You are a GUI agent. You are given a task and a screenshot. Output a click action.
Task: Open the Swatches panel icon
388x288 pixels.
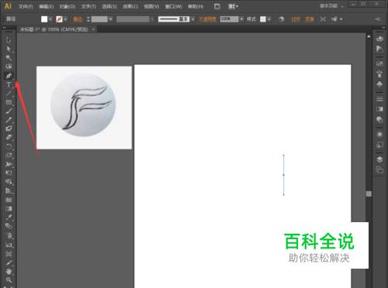pos(379,63)
